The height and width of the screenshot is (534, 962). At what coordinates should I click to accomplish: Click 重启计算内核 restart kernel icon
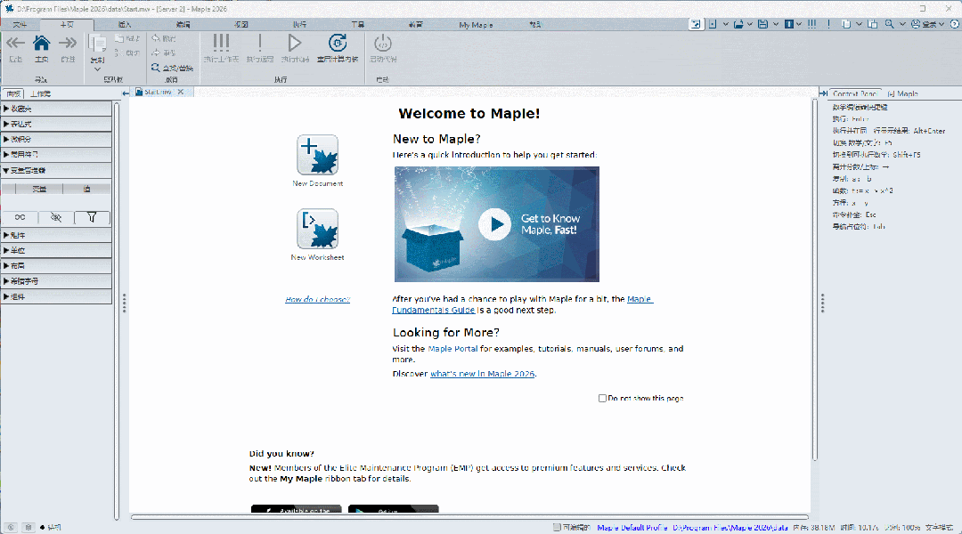coord(338,43)
